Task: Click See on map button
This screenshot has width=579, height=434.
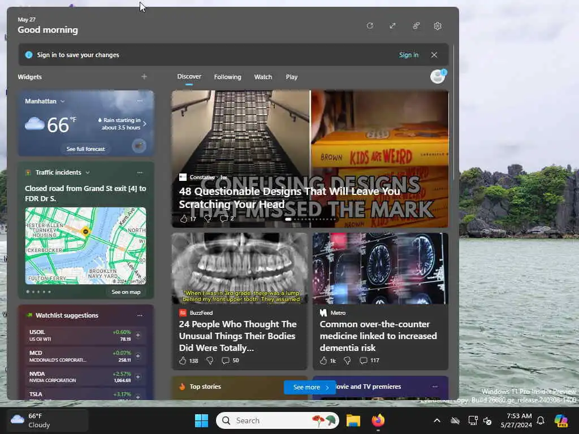Action: click(x=126, y=292)
